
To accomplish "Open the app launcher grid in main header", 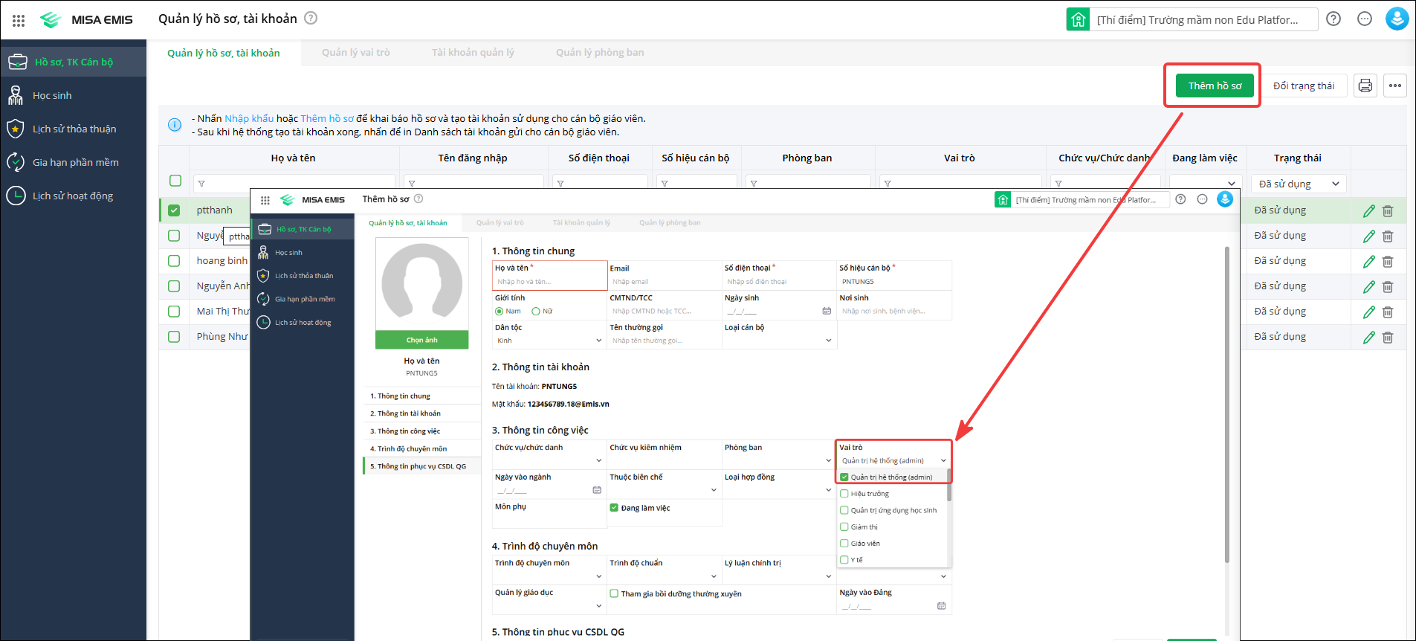I will point(19,20).
